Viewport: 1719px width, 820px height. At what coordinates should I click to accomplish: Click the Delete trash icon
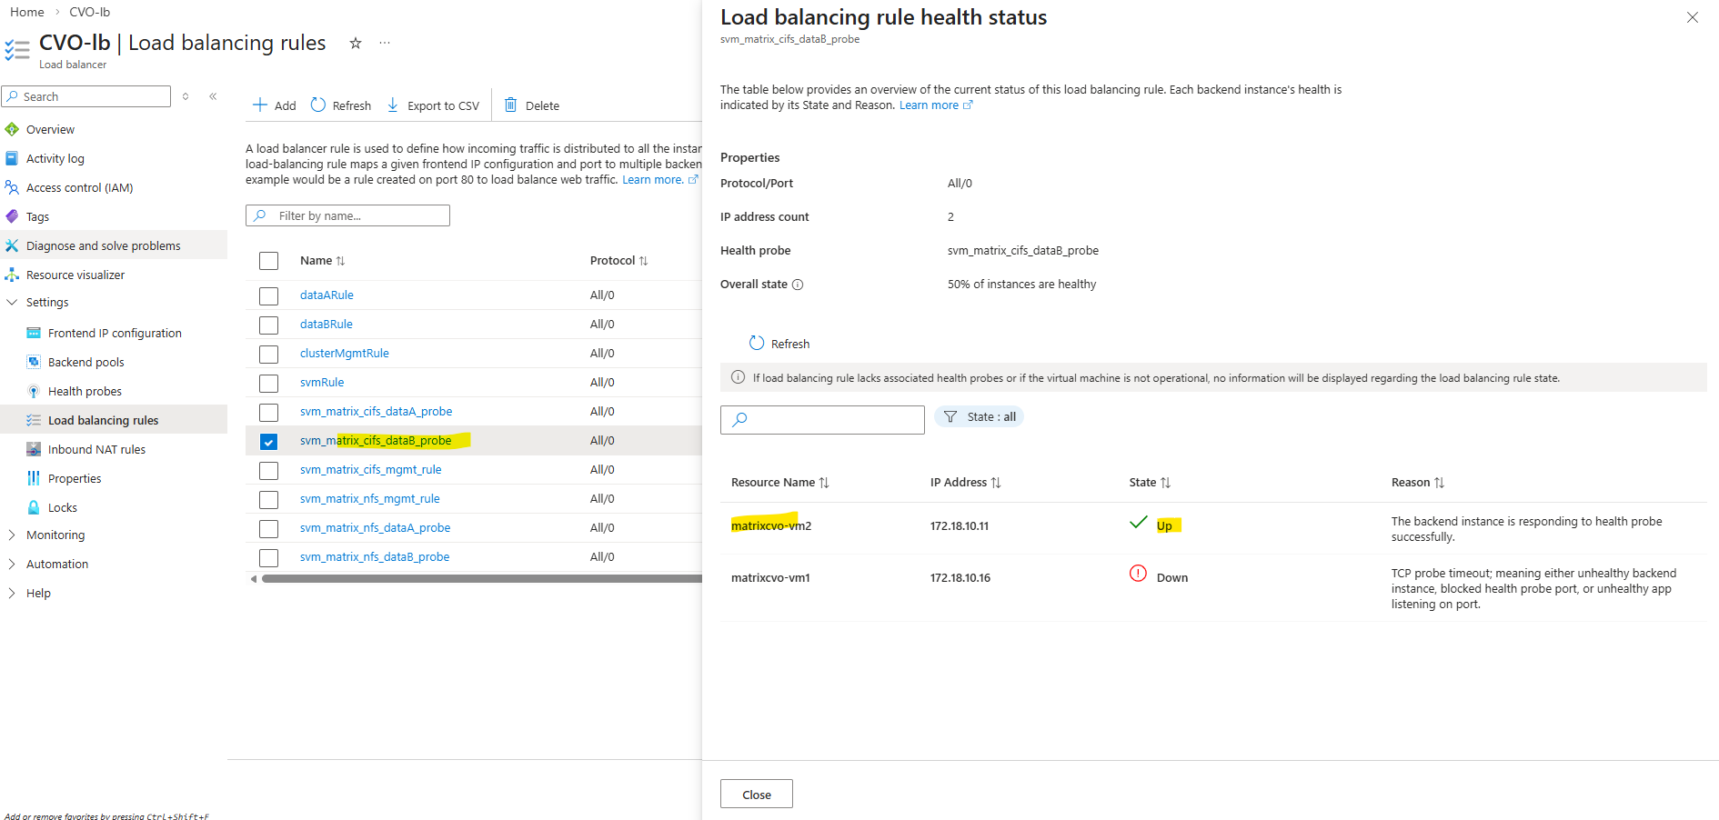click(511, 105)
